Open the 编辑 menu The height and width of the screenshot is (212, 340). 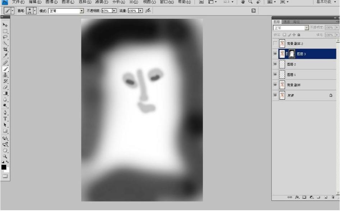click(35, 2)
